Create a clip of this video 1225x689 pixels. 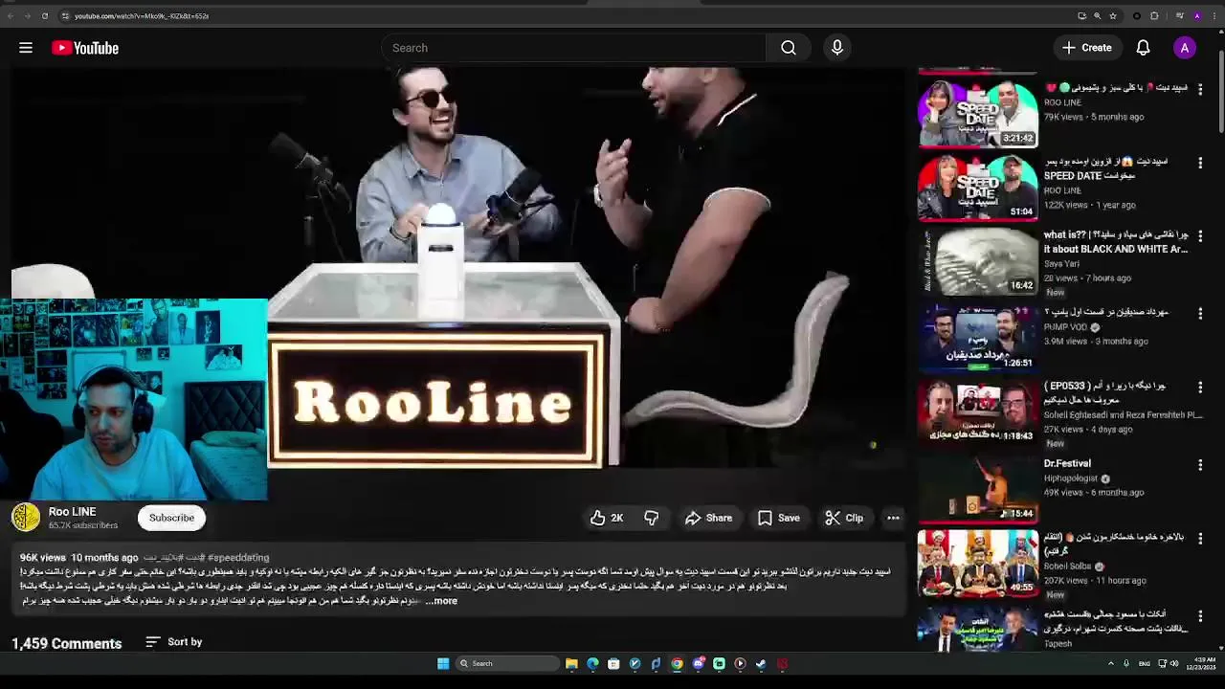click(845, 518)
